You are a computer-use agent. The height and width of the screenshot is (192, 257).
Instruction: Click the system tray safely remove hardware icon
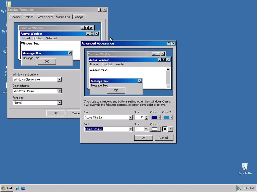(x=239, y=188)
